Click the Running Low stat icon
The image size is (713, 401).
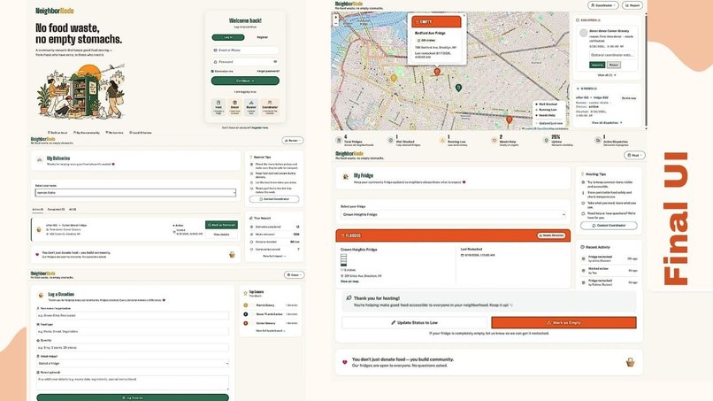coord(442,141)
